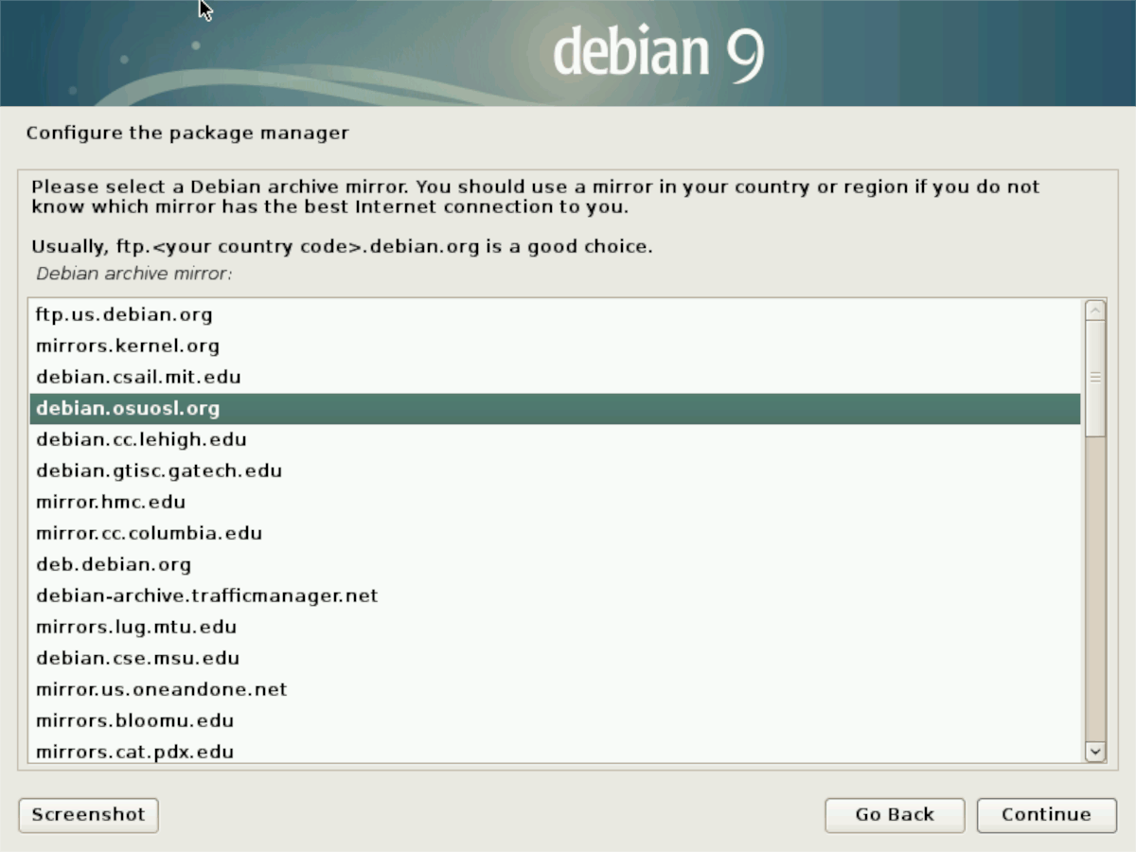
Task: Choose the mirrors.cat.pdx.edu entry
Action: pos(134,752)
